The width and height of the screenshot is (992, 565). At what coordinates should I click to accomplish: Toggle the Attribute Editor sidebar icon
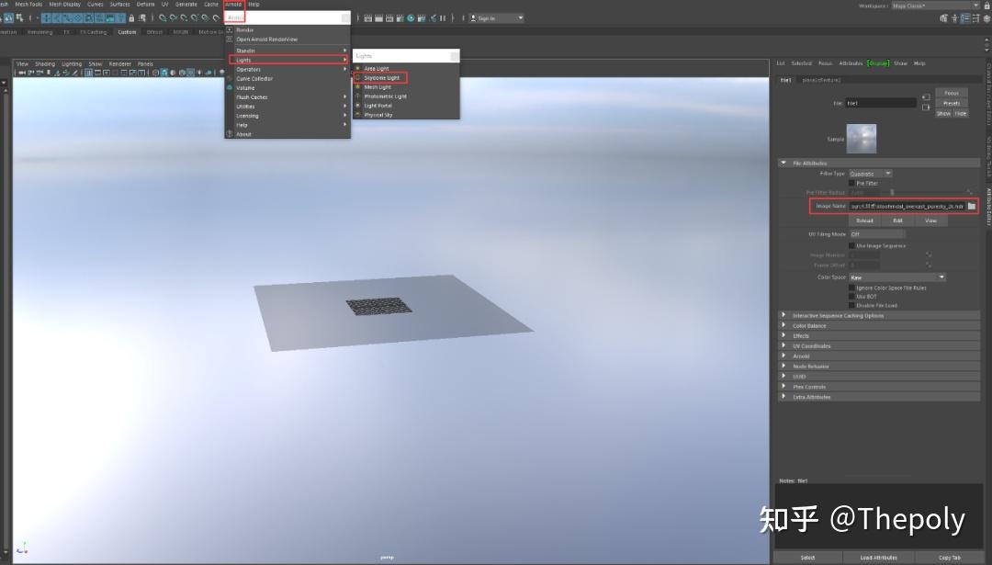pyautogui.click(x=965, y=18)
